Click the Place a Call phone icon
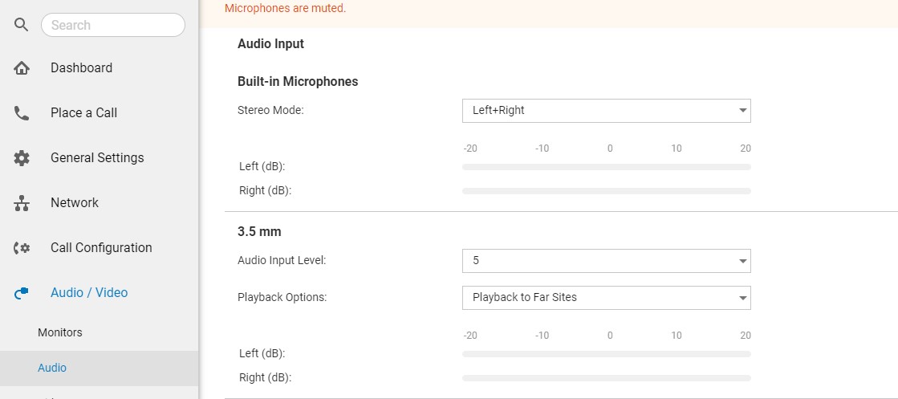Screen dimensions: 898x399 click(21, 113)
